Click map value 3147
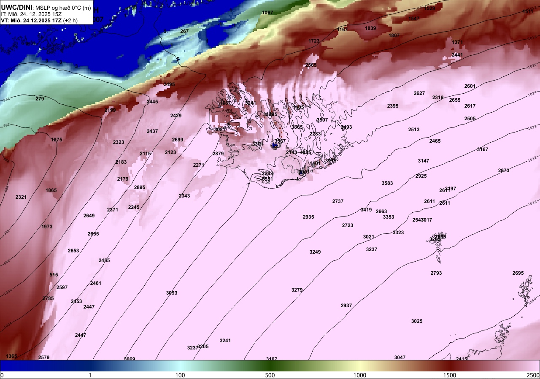540x379 pixels. coord(424,161)
